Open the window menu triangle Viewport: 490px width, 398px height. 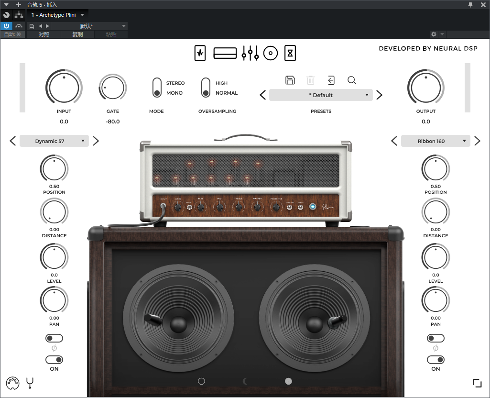click(x=6, y=5)
